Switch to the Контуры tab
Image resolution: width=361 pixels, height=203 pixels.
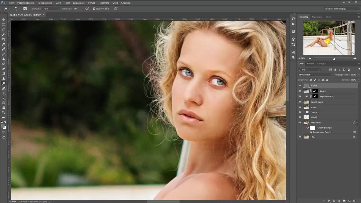tap(321, 64)
